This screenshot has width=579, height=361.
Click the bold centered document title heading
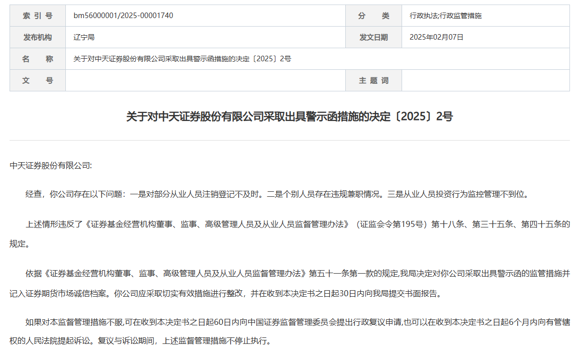[289, 116]
